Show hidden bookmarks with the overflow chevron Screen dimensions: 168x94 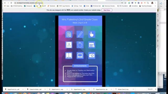[x=155, y=6]
